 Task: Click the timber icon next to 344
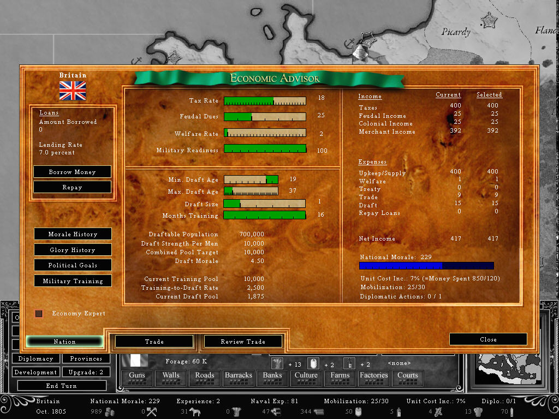[x=319, y=412]
